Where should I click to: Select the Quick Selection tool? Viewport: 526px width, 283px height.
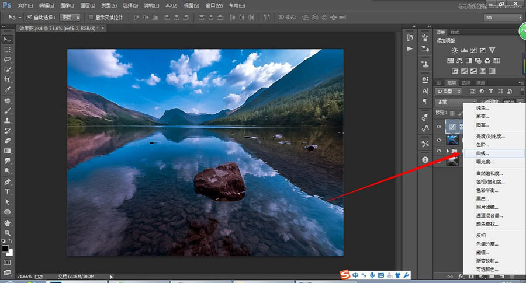click(7, 69)
